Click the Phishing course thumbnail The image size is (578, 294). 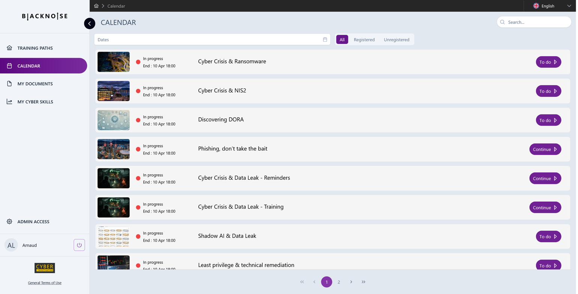[113, 149]
